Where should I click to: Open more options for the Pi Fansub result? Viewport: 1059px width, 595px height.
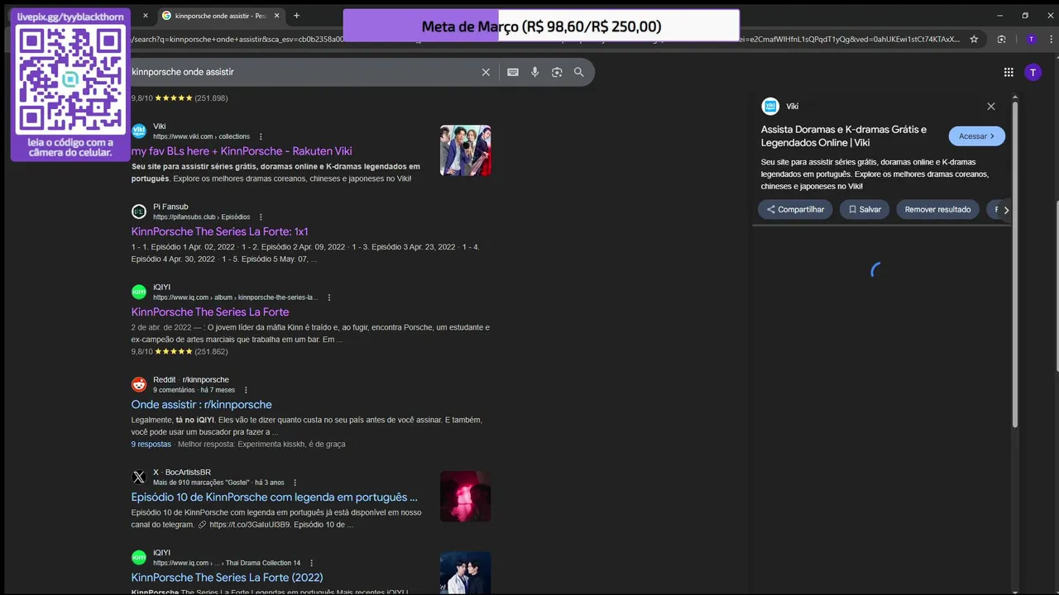point(261,217)
